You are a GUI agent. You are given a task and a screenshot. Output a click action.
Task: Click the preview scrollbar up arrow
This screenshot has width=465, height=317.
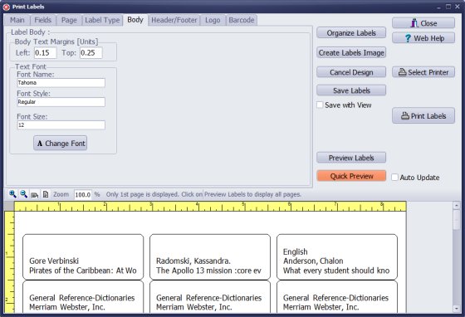[x=457, y=205]
